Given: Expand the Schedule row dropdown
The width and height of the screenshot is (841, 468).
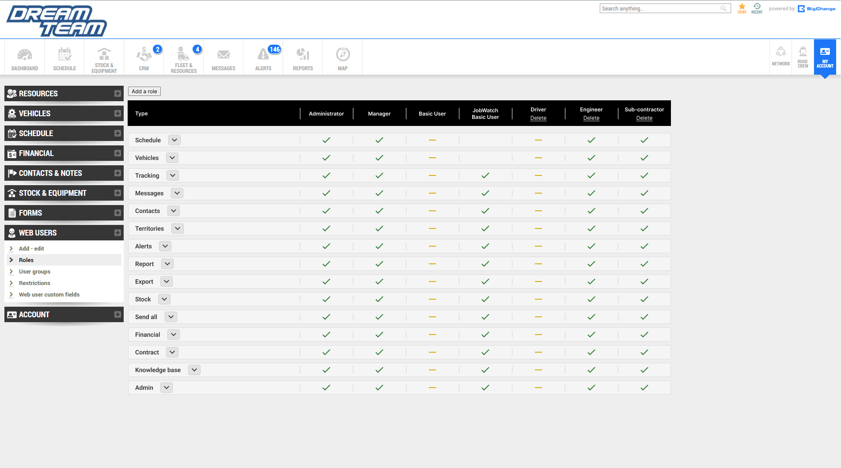Looking at the screenshot, I should (x=174, y=140).
